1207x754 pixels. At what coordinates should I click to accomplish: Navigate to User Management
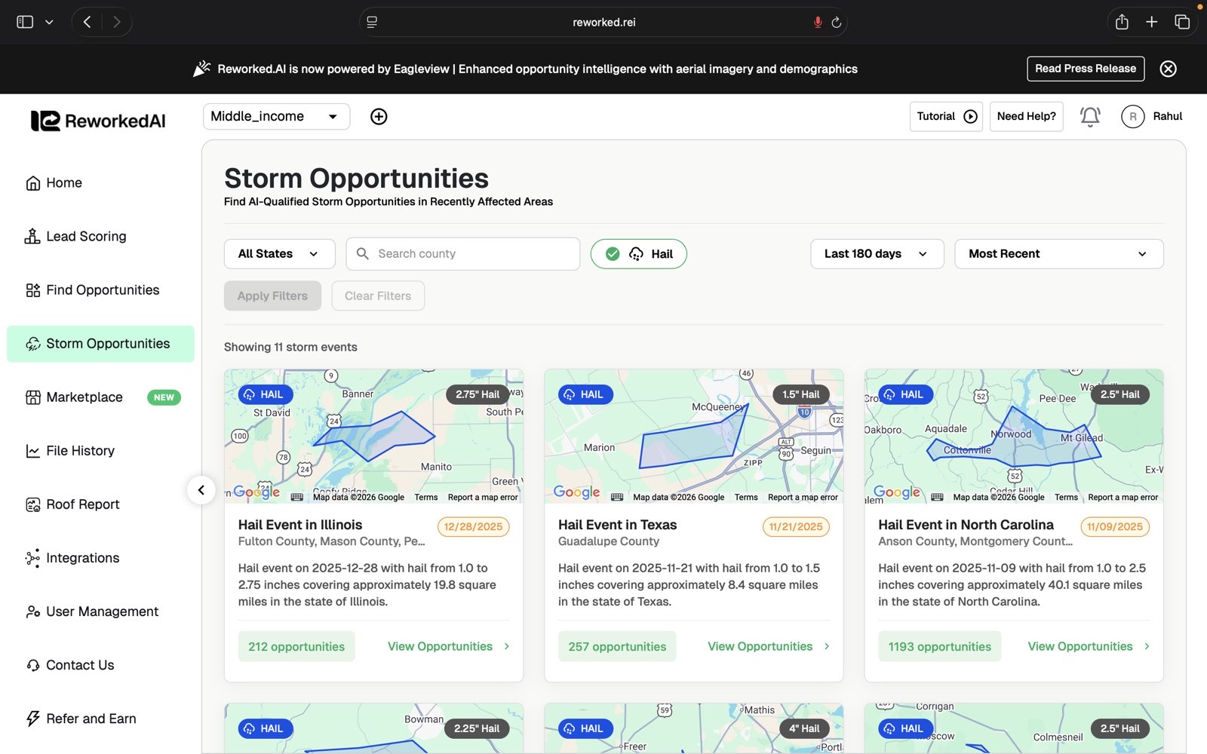tap(101, 611)
